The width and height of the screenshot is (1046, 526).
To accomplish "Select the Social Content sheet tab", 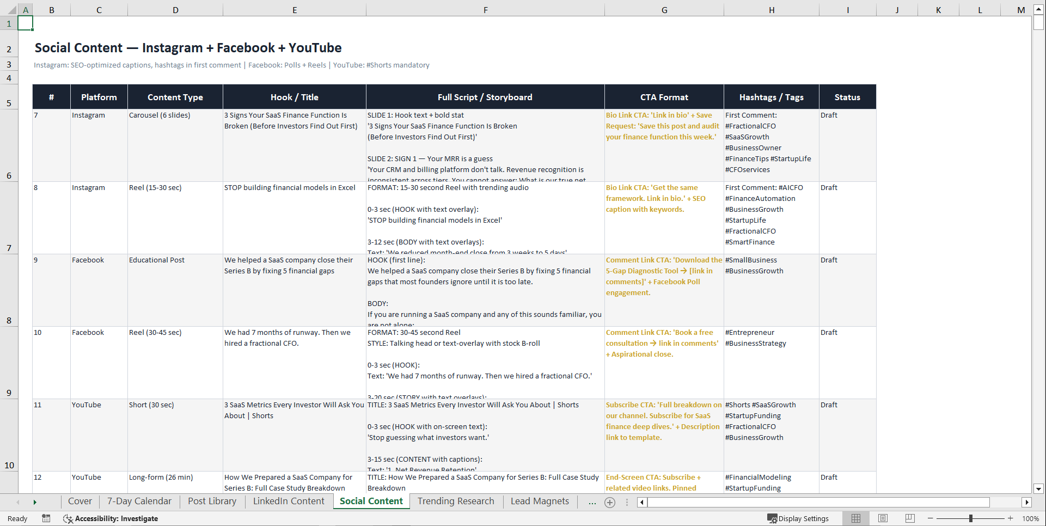I will (x=371, y=501).
